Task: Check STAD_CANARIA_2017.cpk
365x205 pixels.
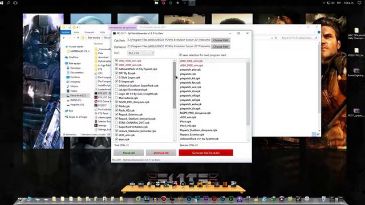Action: click(116, 122)
